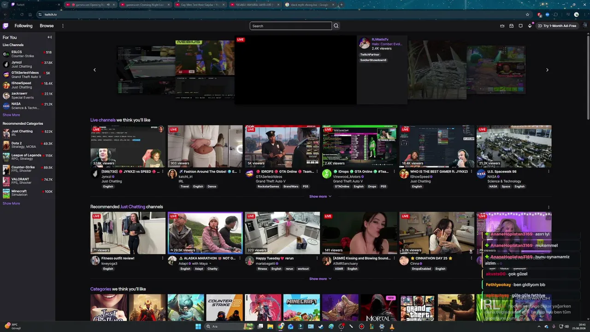The width and height of the screenshot is (590, 332).
Task: Click the TwitchPartner tag in carousel
Action: click(x=370, y=54)
